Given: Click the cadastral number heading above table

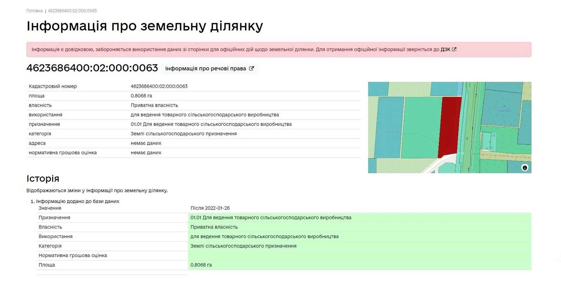Looking at the screenshot, I should (92, 68).
